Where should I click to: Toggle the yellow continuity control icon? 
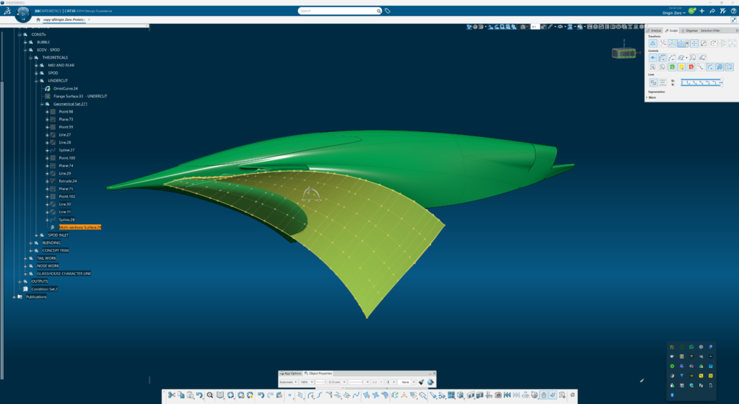tap(681, 67)
